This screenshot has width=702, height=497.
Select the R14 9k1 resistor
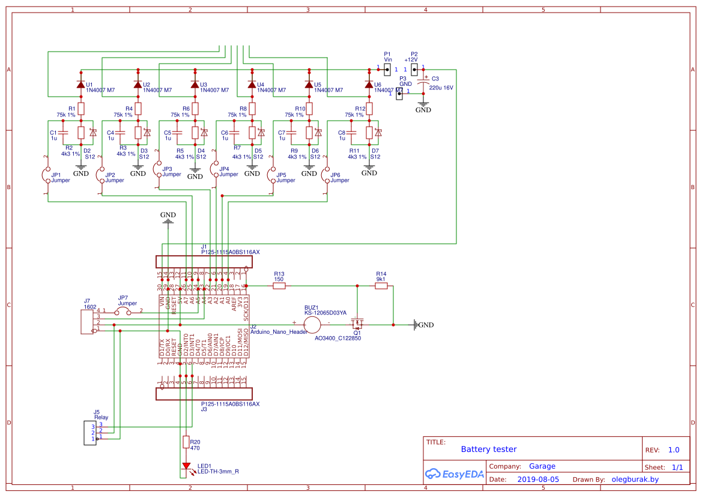point(381,286)
